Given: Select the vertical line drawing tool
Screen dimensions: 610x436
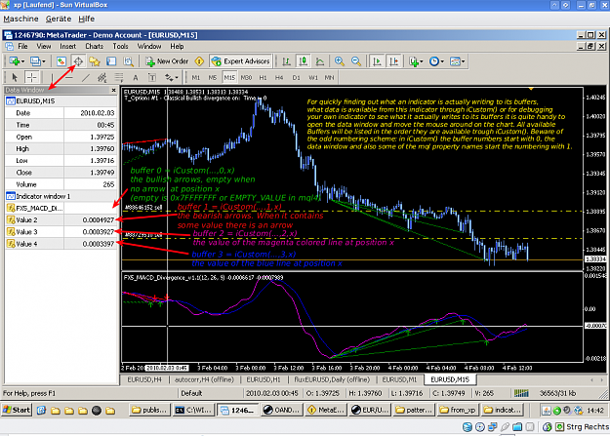Looking at the screenshot, I should (52, 78).
